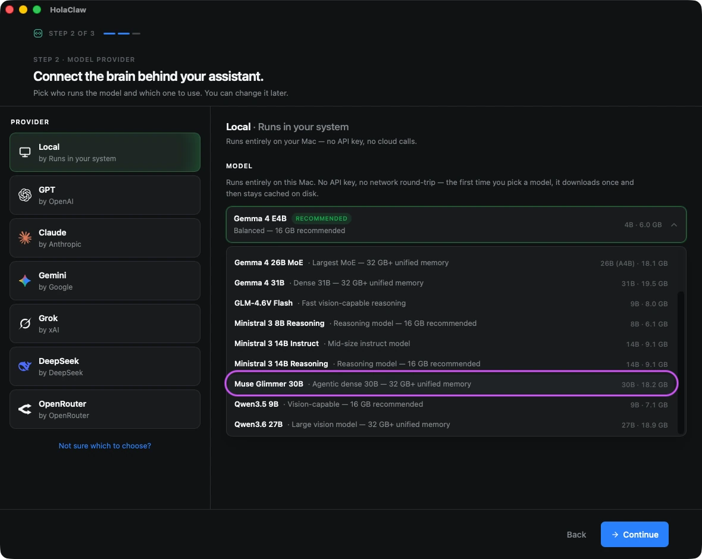This screenshot has width=702, height=559.
Task: Click the OpenAI GPT logo icon
Action: [x=25, y=195]
